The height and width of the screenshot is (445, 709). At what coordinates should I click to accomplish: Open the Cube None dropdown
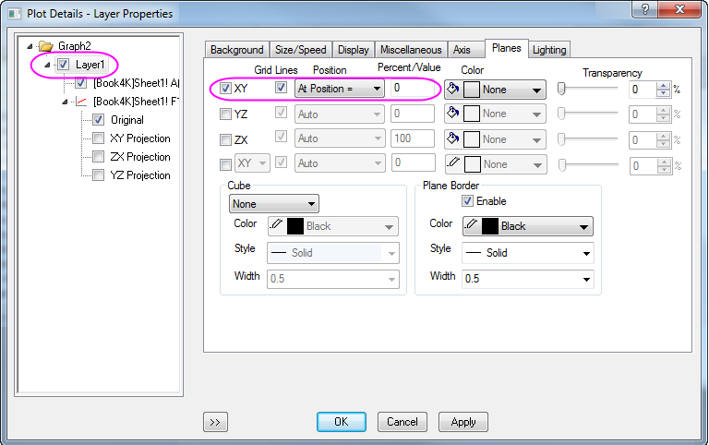coord(273,203)
